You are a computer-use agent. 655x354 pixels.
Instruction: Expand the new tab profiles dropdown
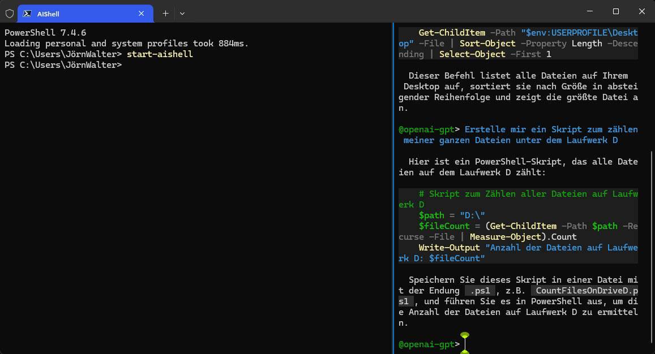coord(182,13)
